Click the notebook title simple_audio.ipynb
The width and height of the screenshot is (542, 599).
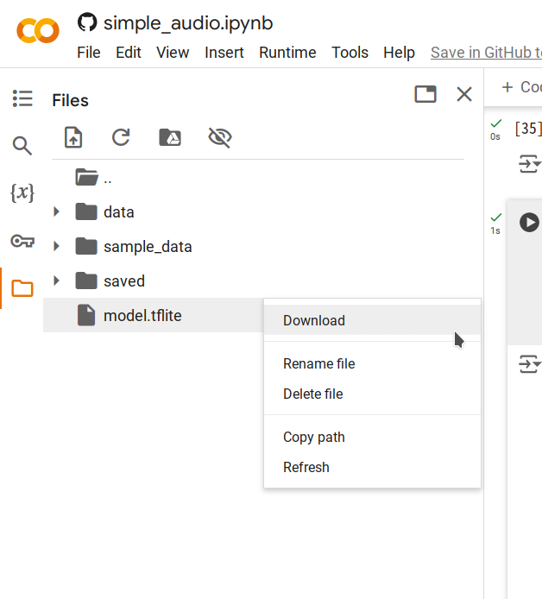(188, 23)
